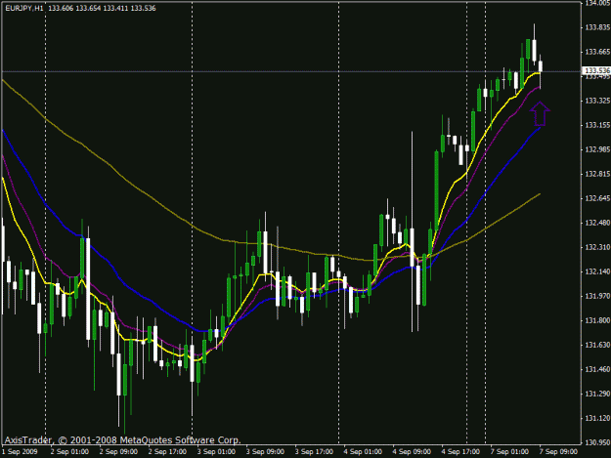Select the last white candle at chart's right end
611x458 pixels.
click(540, 66)
